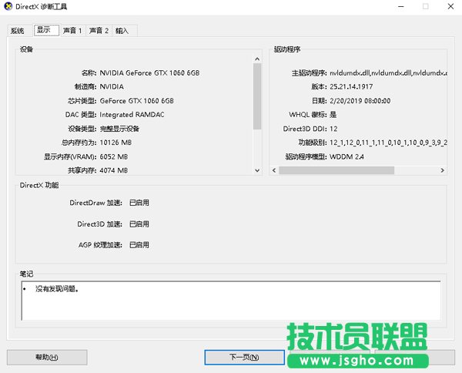Click the driver panel scroll right arrow
This screenshot has height=373, width=462.
[x=442, y=170]
